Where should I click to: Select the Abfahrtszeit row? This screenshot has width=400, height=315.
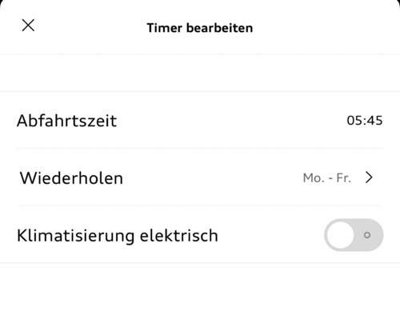(x=200, y=120)
